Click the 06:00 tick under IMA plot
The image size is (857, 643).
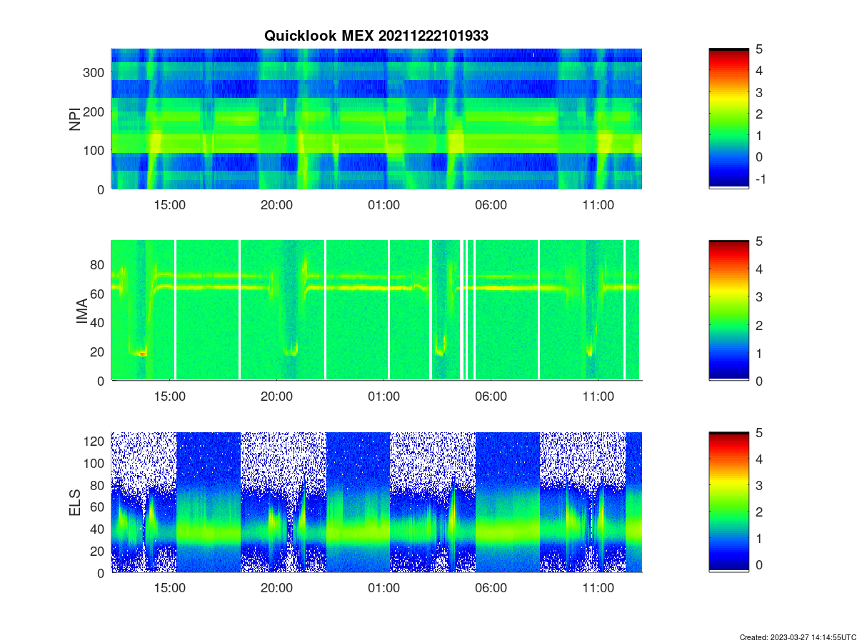click(491, 397)
